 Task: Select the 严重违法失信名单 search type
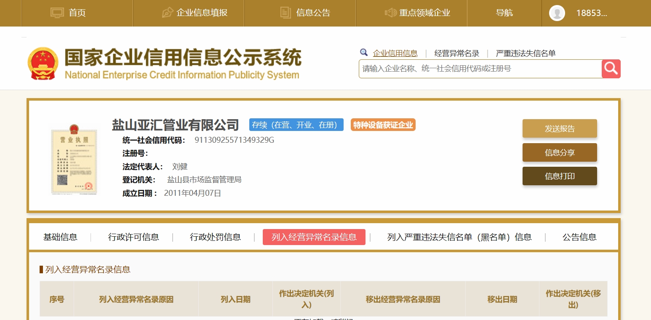point(526,53)
